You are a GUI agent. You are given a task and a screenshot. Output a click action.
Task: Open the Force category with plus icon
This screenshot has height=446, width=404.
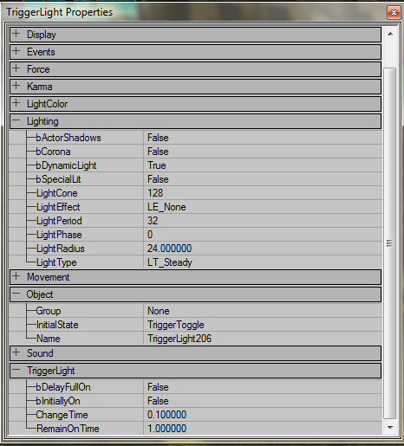pos(16,68)
